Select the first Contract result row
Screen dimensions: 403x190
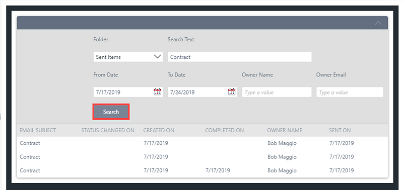tap(203, 143)
